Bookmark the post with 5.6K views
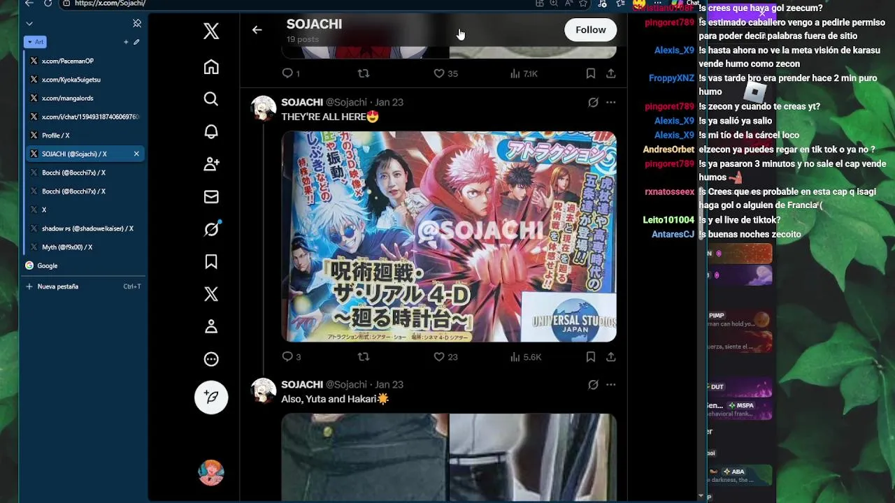The image size is (895, 503). pyautogui.click(x=591, y=357)
